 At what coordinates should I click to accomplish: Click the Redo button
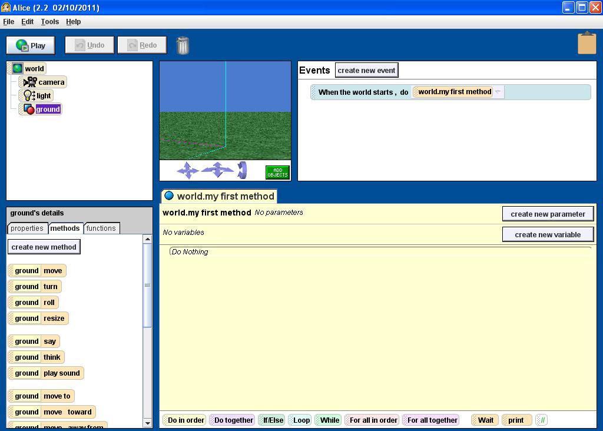[x=143, y=45]
